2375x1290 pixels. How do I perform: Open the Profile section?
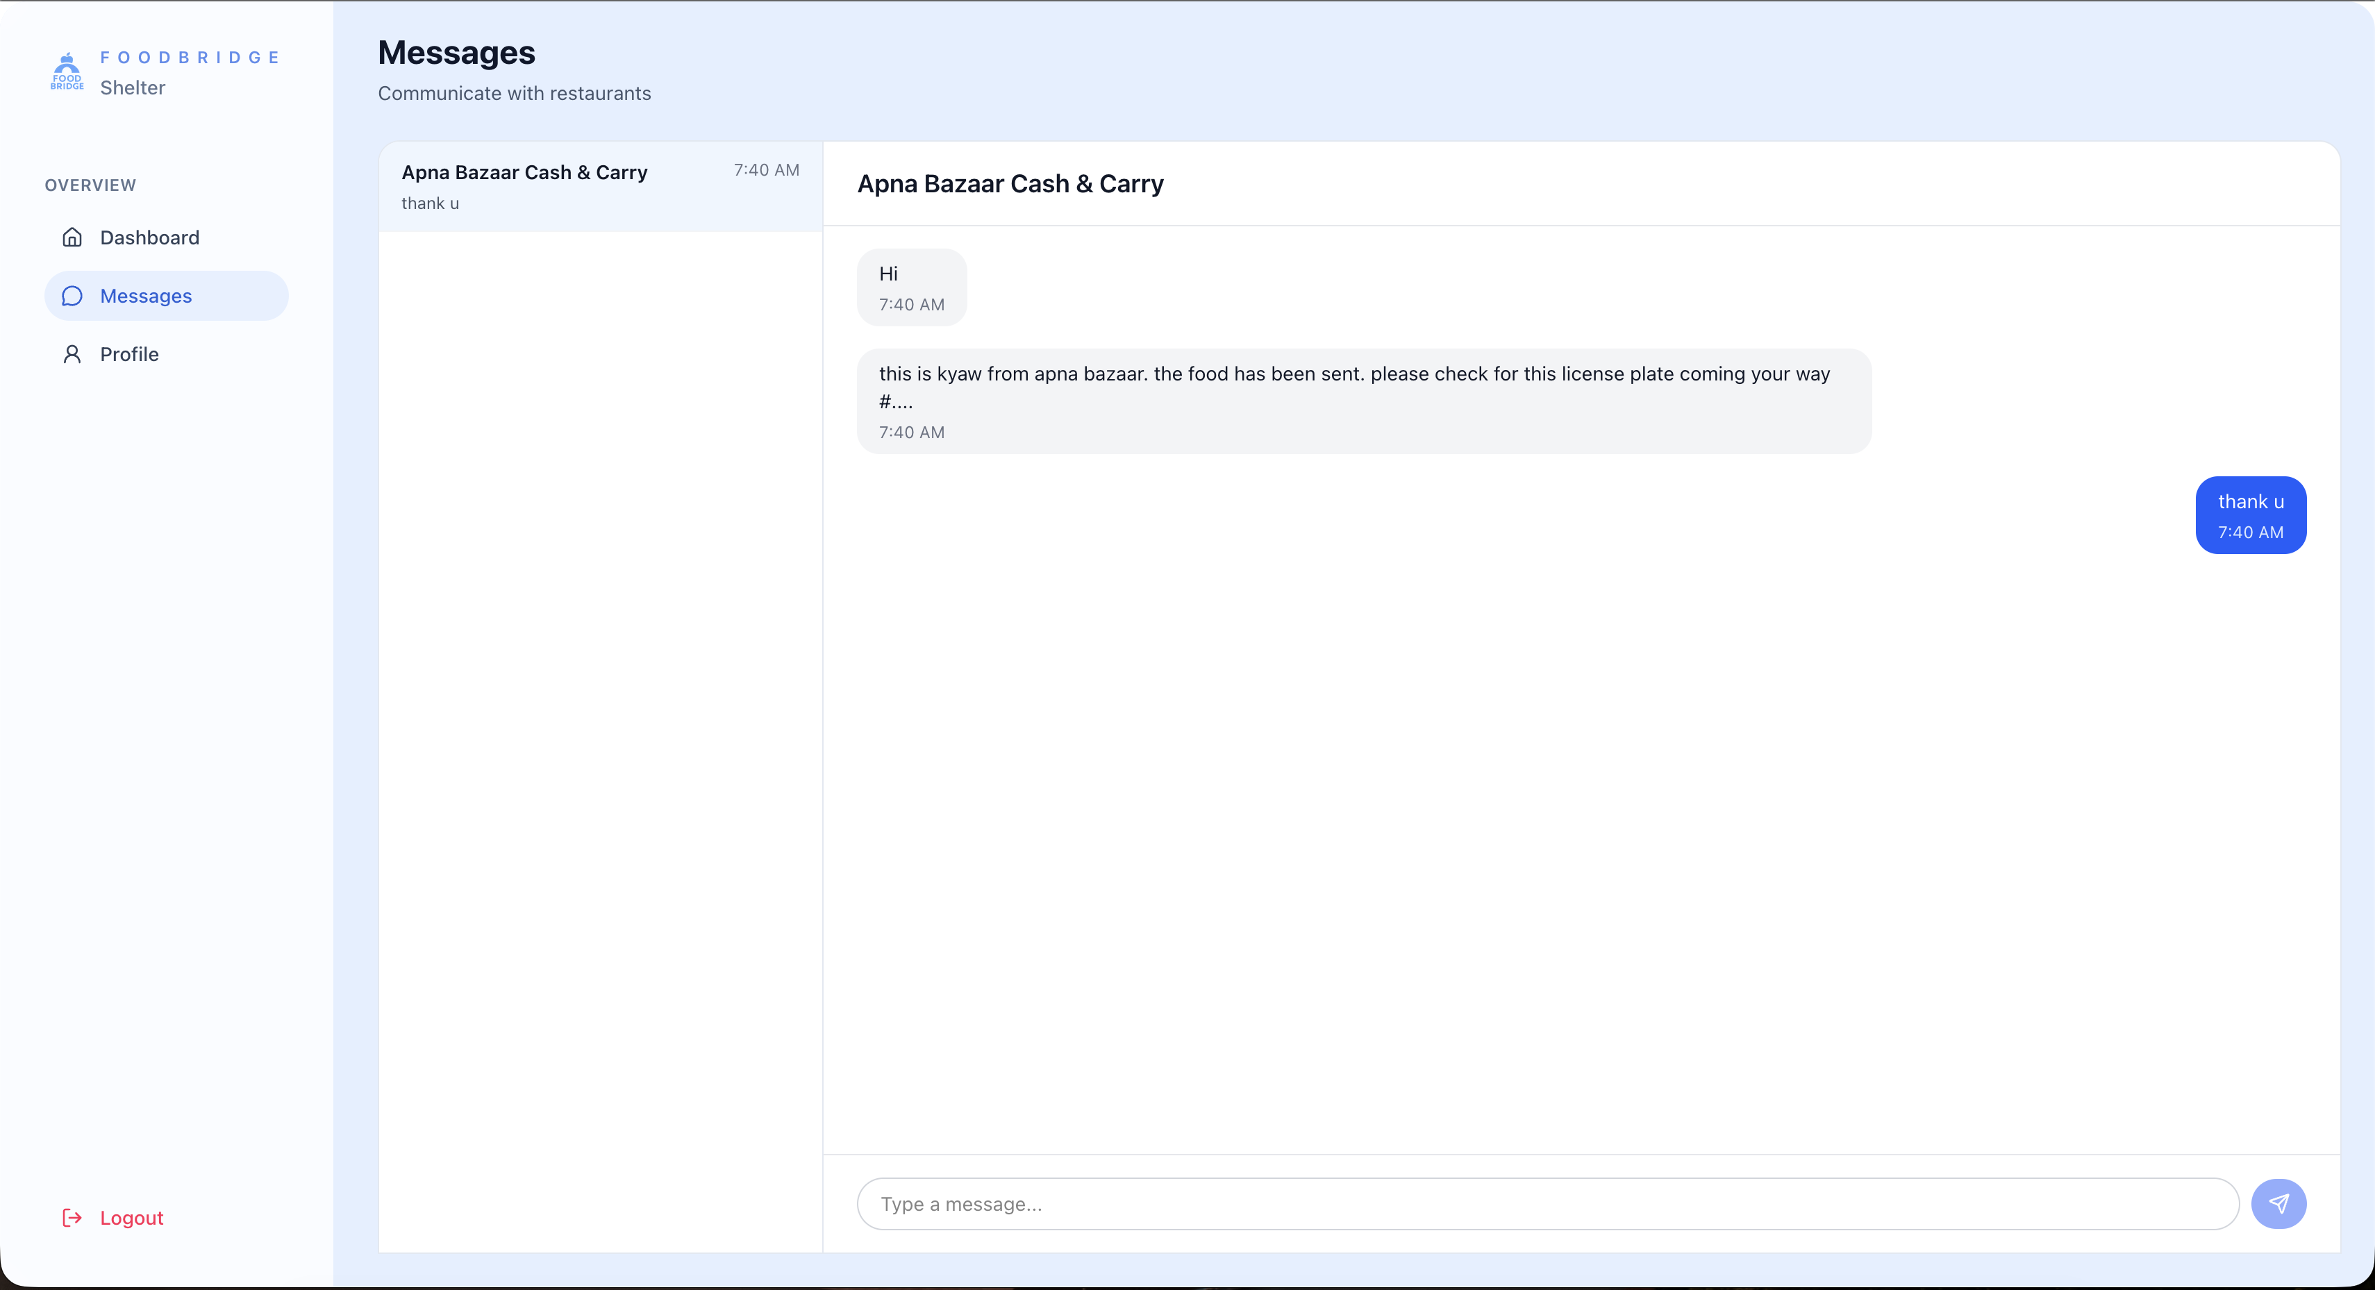tap(129, 354)
